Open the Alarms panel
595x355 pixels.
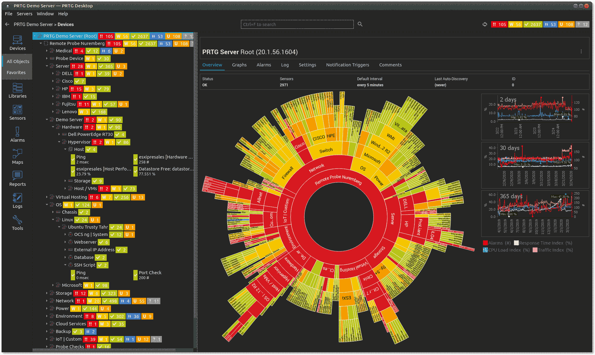click(17, 135)
